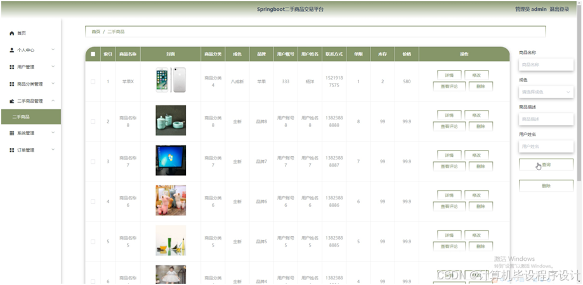Click the home icon beside 首页

coord(12,33)
